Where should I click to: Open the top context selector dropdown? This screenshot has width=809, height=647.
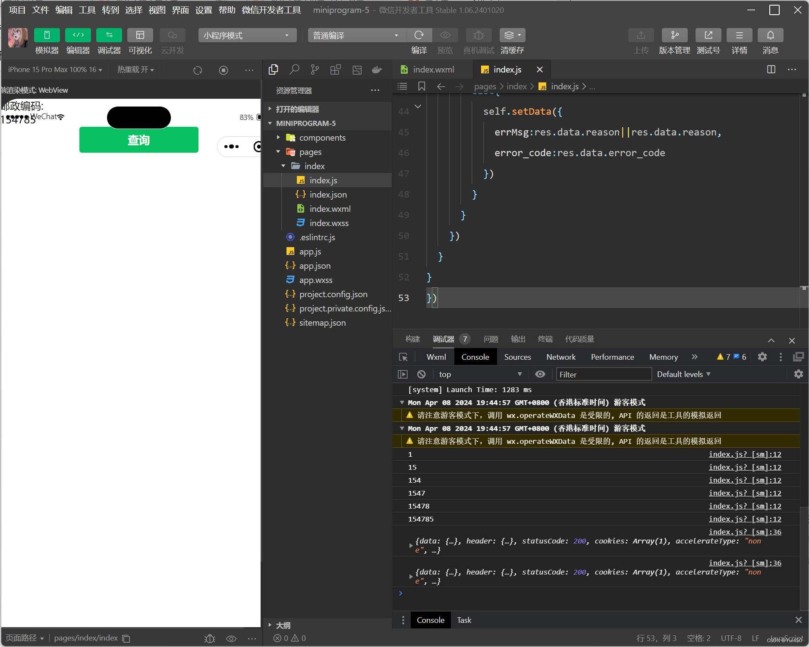[x=480, y=374]
